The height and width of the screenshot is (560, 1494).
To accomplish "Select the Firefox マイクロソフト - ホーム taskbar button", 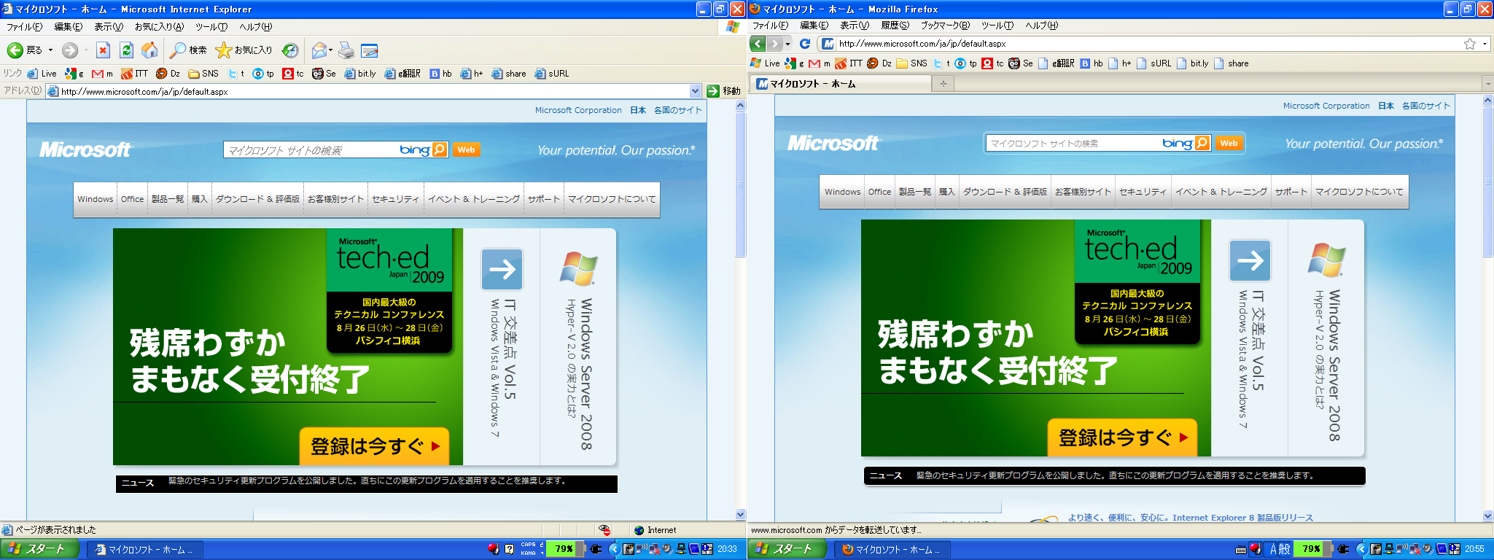I will (x=892, y=549).
